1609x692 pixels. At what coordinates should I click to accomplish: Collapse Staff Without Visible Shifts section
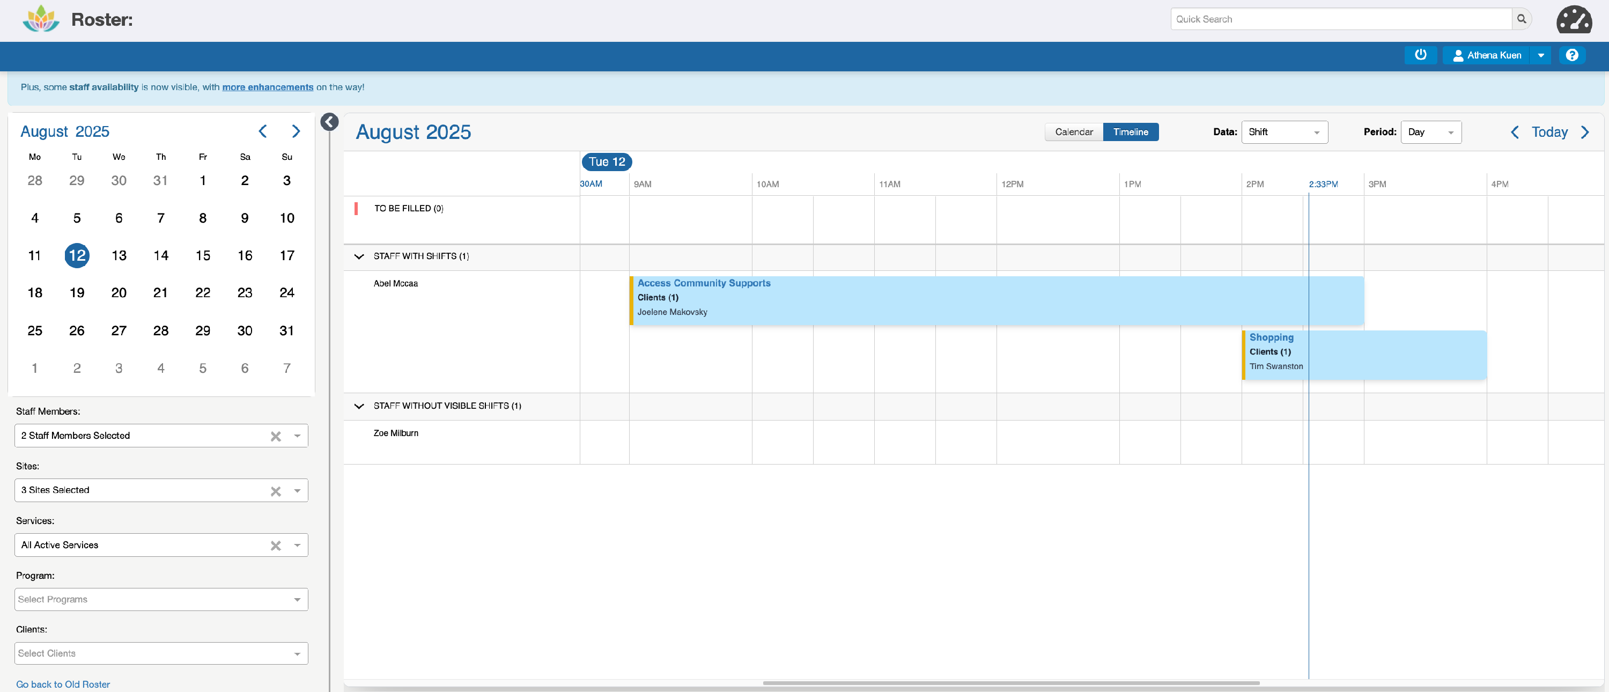pyautogui.click(x=358, y=406)
